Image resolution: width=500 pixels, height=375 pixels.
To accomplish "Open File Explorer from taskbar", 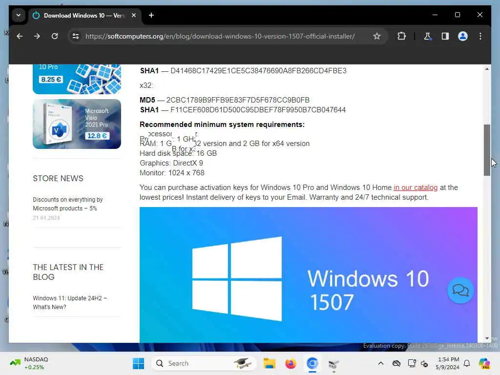I will click(269, 363).
